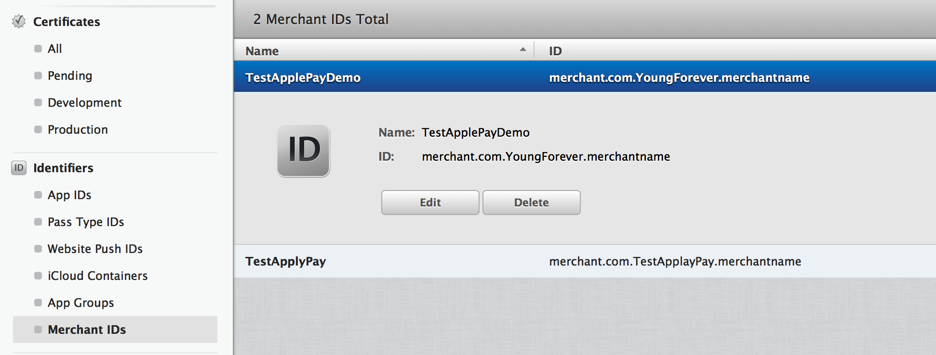Select App IDs in Identifiers
The image size is (936, 355).
point(69,195)
